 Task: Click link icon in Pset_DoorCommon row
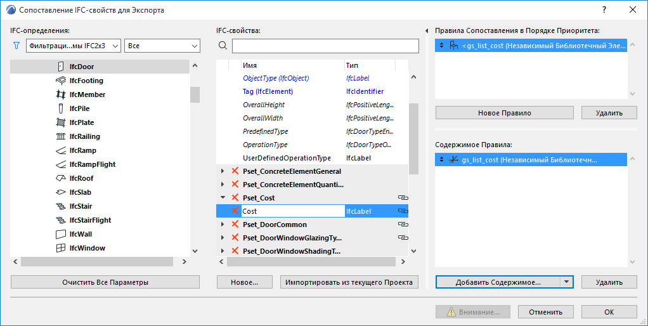(x=403, y=225)
